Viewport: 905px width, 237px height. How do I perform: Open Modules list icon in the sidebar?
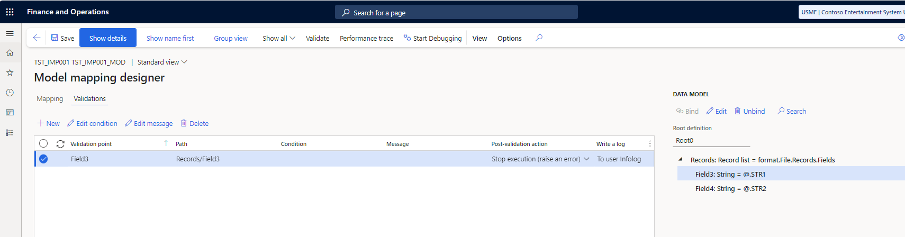pos(10,133)
